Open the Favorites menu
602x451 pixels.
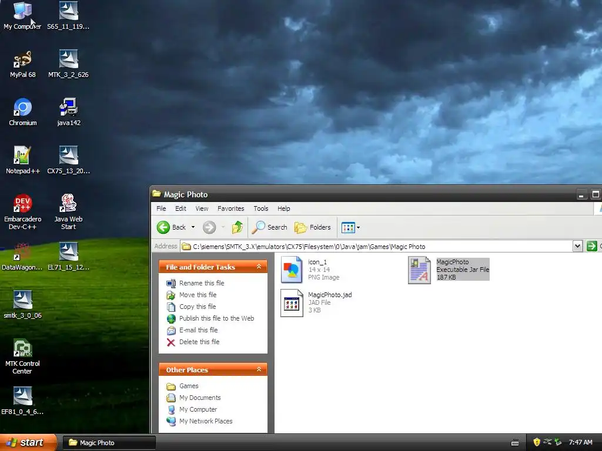coord(230,208)
